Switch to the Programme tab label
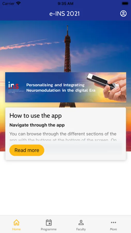Screen dimensions: 131x233 point(49,229)
